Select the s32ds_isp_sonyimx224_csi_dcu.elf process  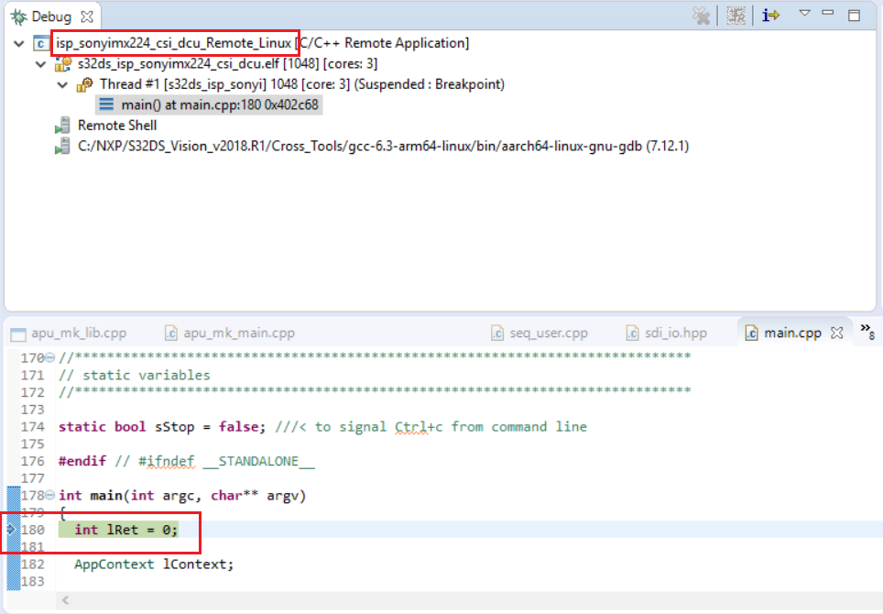[x=227, y=63]
